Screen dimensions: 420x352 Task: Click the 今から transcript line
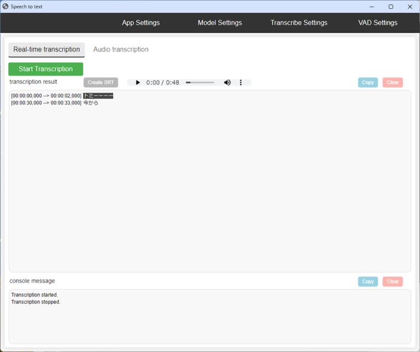pyautogui.click(x=91, y=103)
